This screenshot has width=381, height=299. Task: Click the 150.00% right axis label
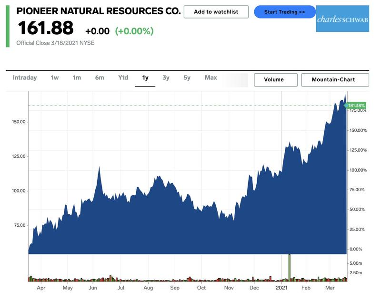click(x=358, y=130)
